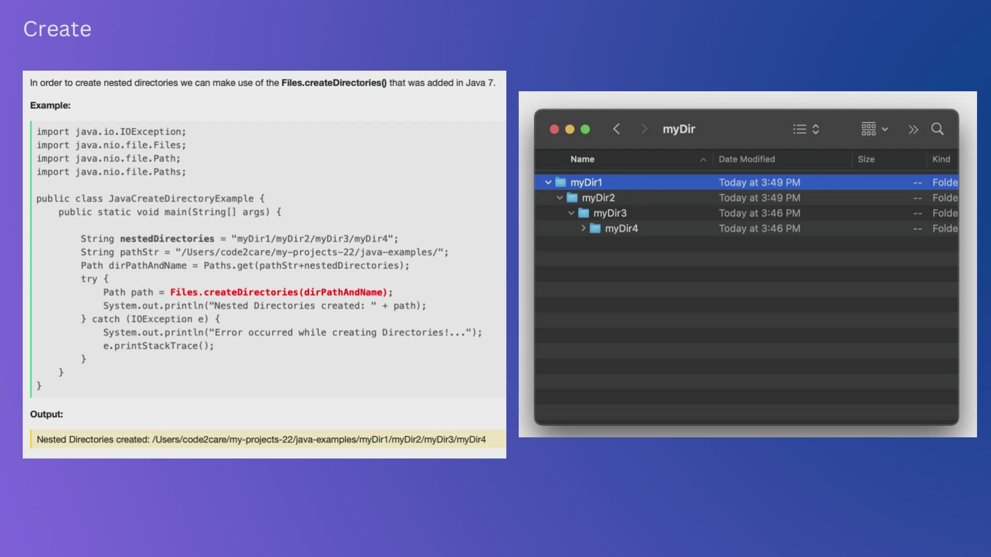The width and height of the screenshot is (991, 557).
Task: Go forward using Finder's forward arrow
Action: tap(644, 129)
